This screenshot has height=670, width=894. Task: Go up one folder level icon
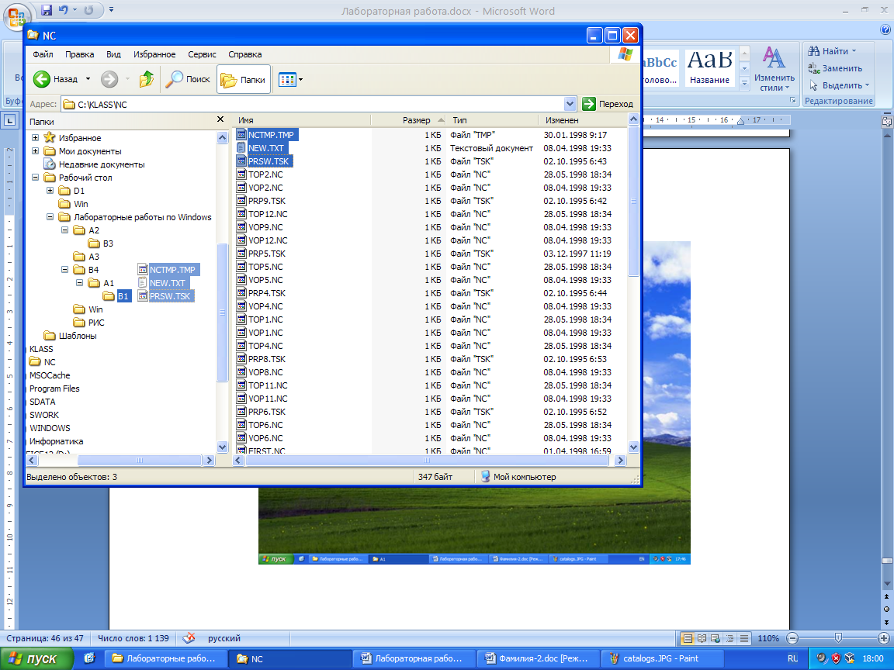147,79
